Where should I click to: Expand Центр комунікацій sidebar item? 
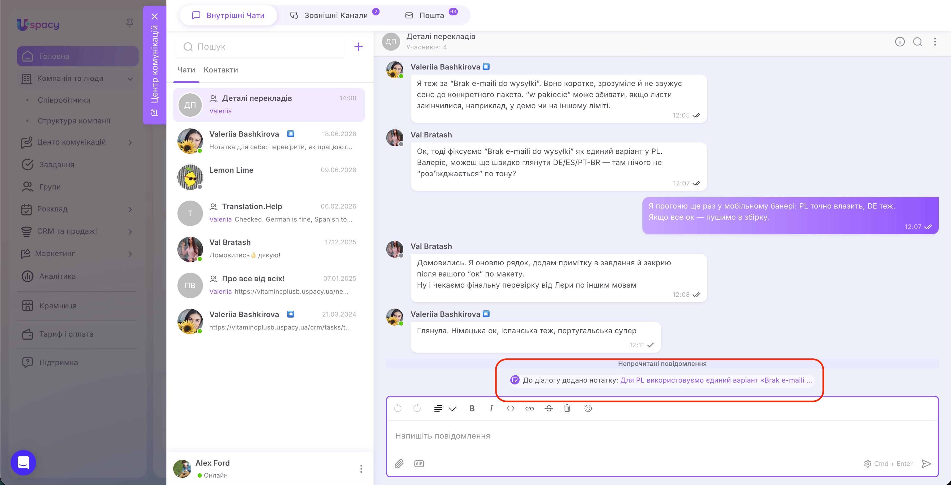[x=130, y=142]
